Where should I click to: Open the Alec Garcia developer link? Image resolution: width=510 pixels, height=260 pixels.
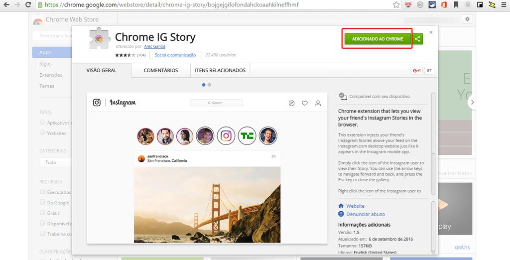pos(155,46)
